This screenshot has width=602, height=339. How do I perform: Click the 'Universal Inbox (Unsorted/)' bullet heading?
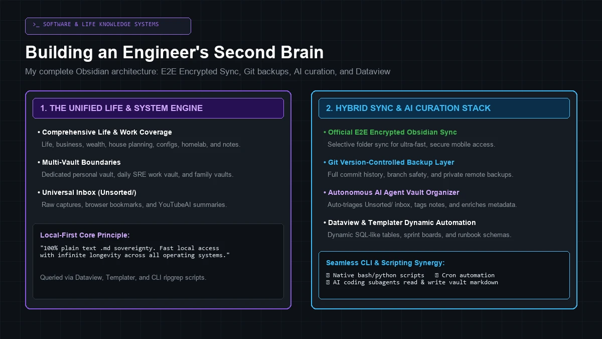(x=87, y=192)
